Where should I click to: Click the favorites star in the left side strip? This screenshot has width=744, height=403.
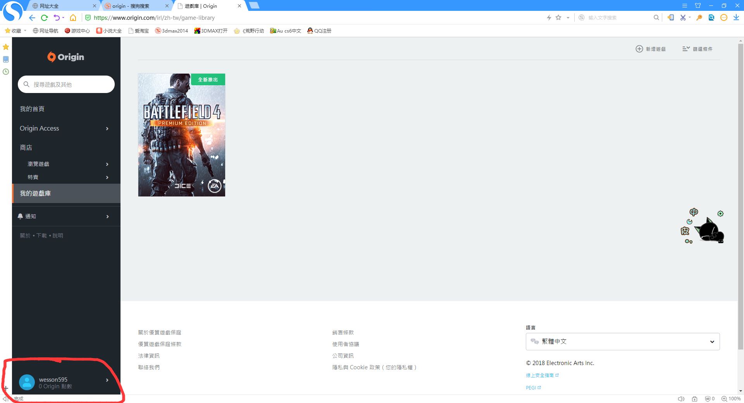point(6,47)
